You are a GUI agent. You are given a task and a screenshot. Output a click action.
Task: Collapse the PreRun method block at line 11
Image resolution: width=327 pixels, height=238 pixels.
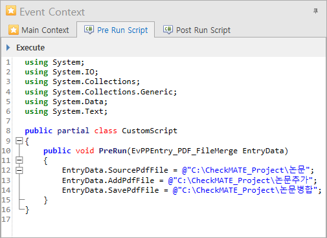19,160
